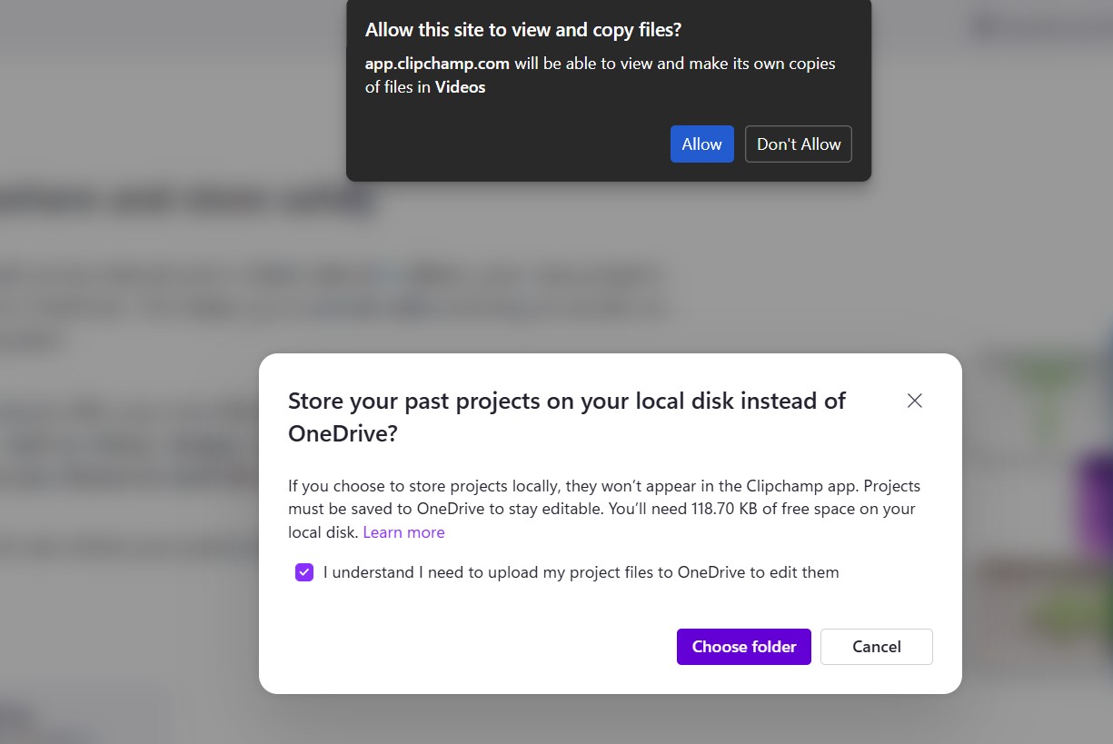Uncheck the "I understand" acknowledgment checkbox
Viewport: 1113px width, 744px height.
(x=303, y=571)
